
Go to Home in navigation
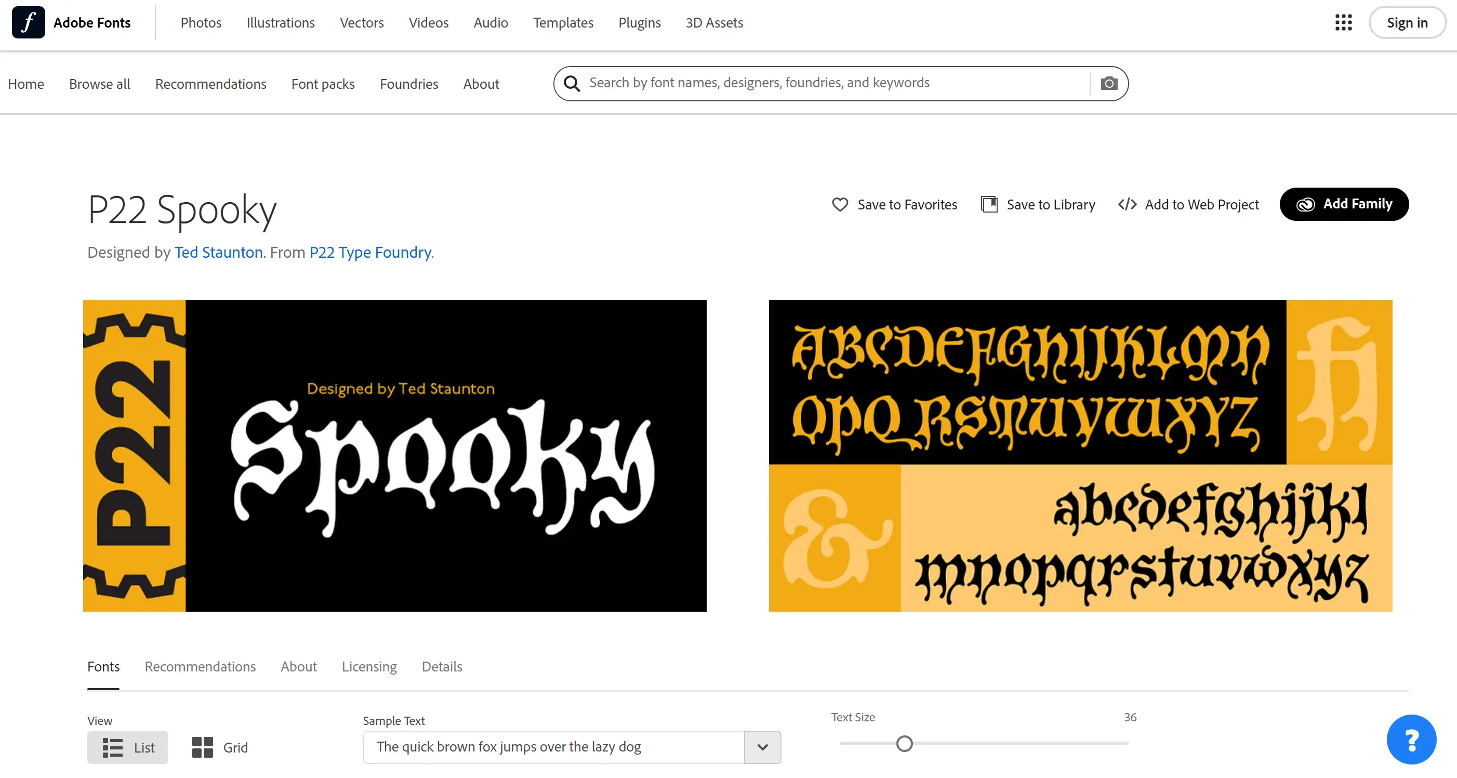click(26, 84)
